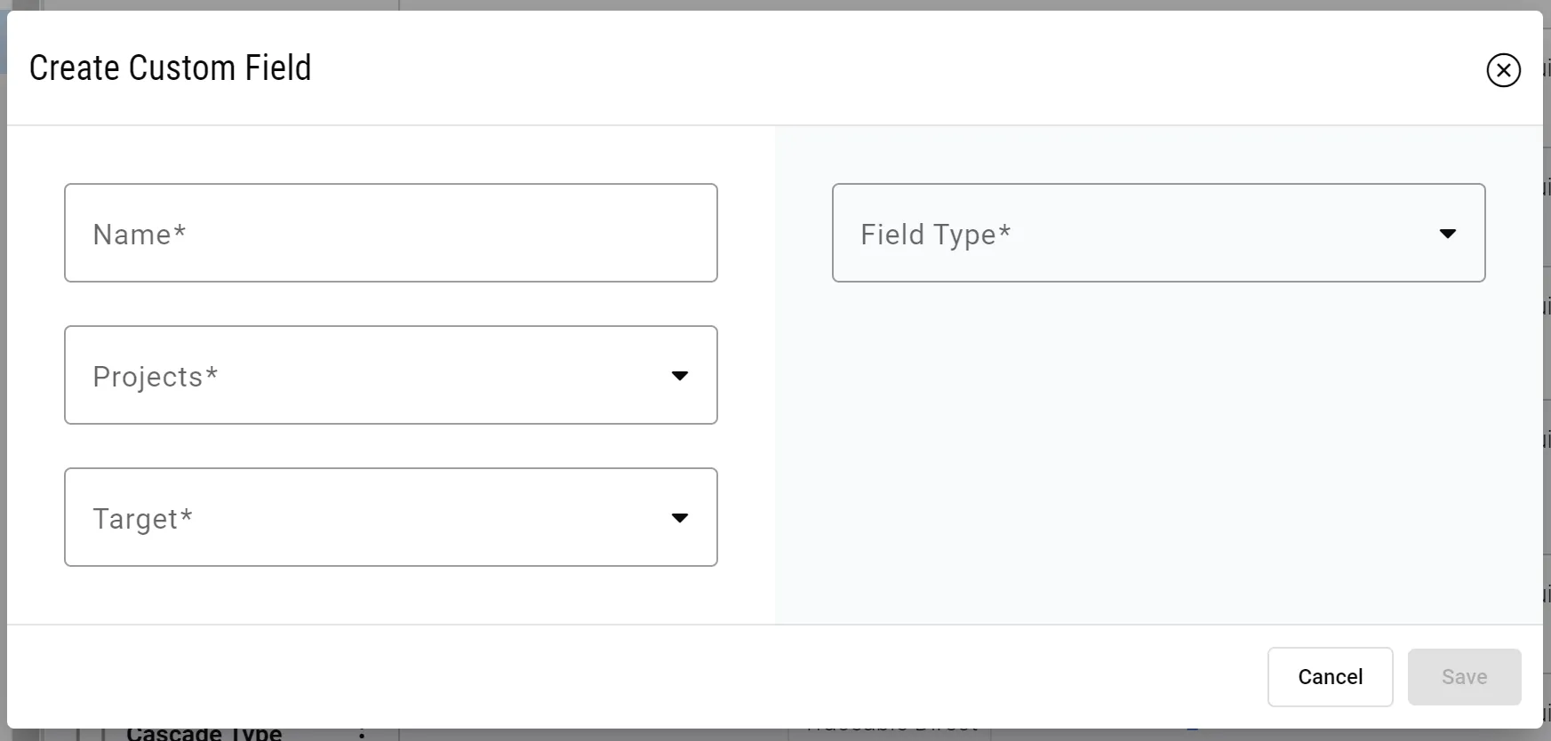Click the Target dropdown arrow

[x=680, y=518]
